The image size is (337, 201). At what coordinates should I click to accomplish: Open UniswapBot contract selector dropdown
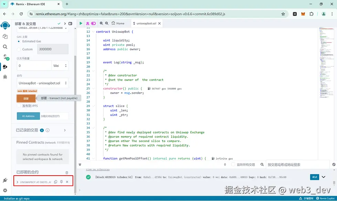[x=43, y=83]
